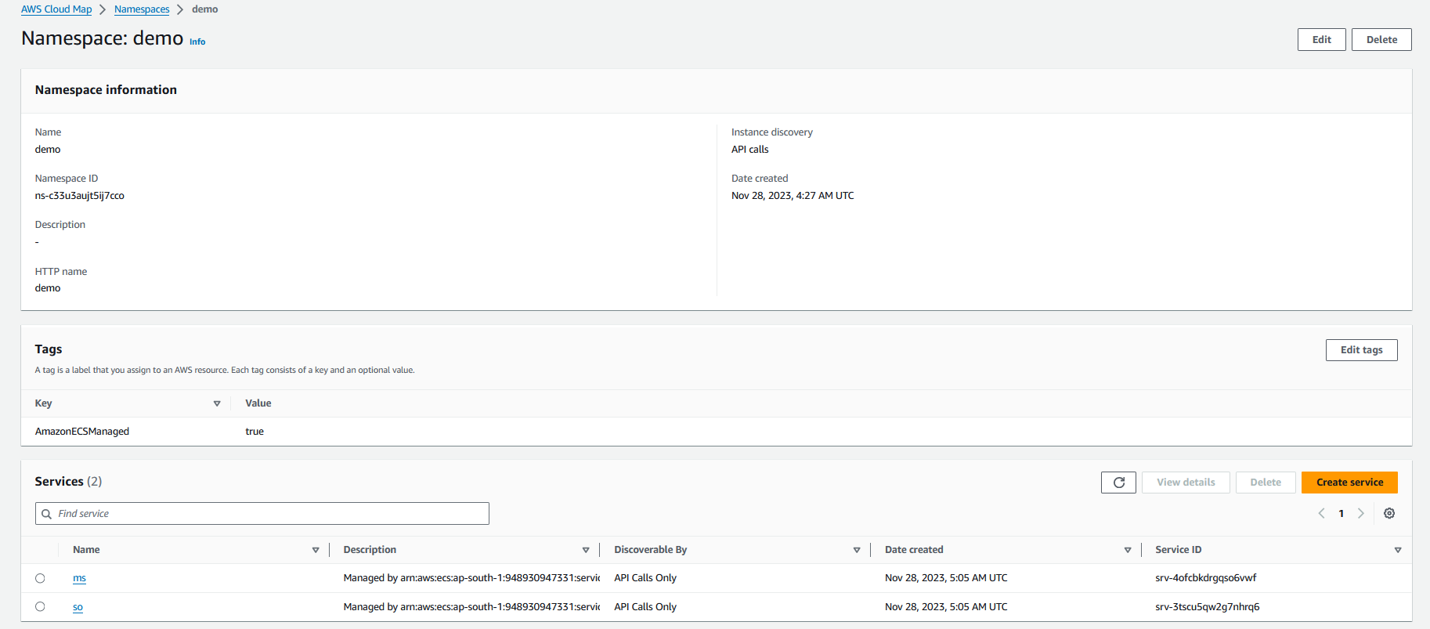
Task: Sort by Service ID column arrow
Action: pyautogui.click(x=1398, y=550)
